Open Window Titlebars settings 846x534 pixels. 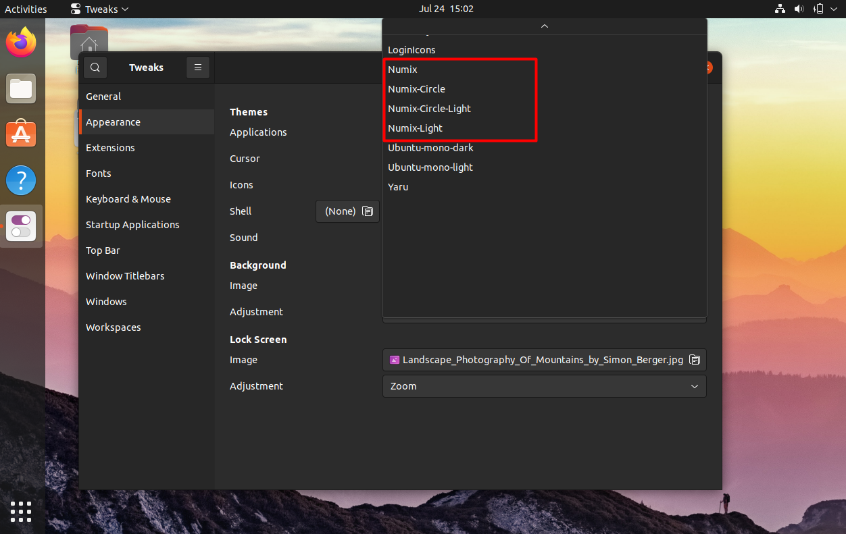pyautogui.click(x=147, y=276)
